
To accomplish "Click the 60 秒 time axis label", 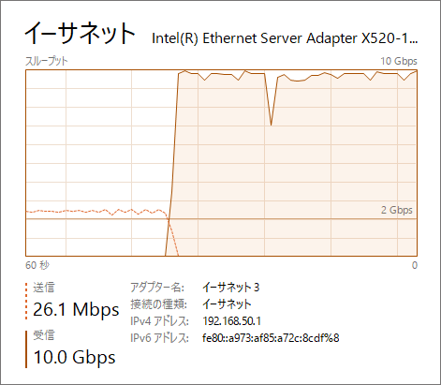I will (37, 265).
